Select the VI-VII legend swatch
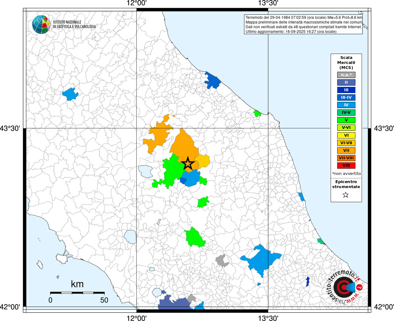 tap(346, 143)
